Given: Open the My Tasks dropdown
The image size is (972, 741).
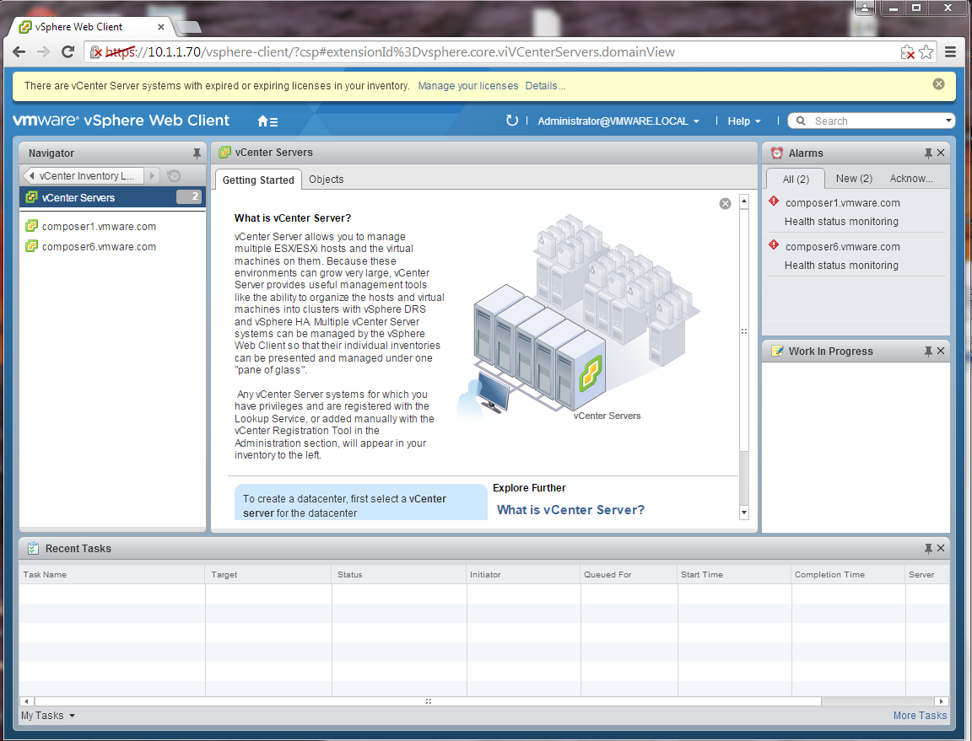Looking at the screenshot, I should pyautogui.click(x=48, y=716).
